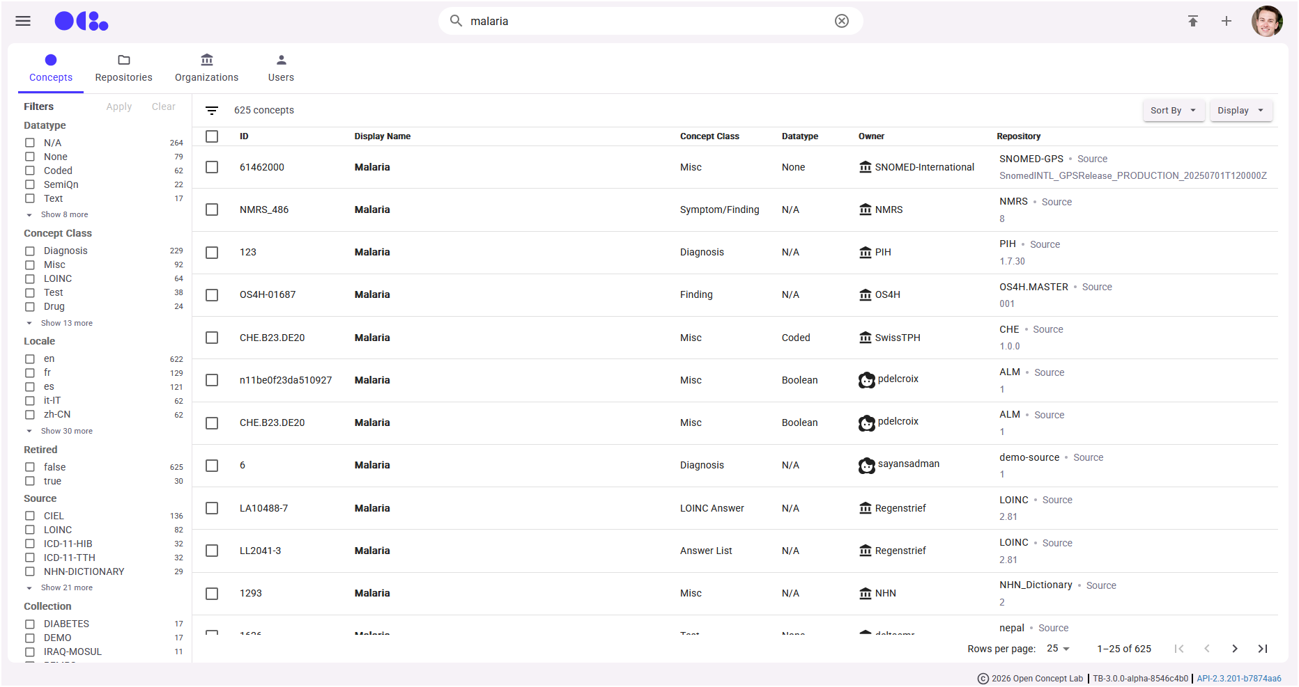Switch to the Organizations tab
This screenshot has width=1299, height=687.
(x=206, y=68)
